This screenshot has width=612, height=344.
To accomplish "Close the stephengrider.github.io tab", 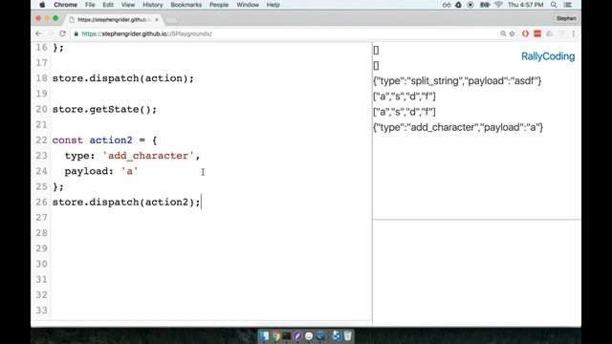I will click(x=157, y=19).
